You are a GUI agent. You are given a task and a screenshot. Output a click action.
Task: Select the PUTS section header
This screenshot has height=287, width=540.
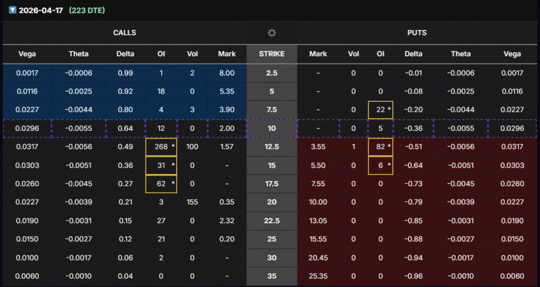[x=417, y=33]
